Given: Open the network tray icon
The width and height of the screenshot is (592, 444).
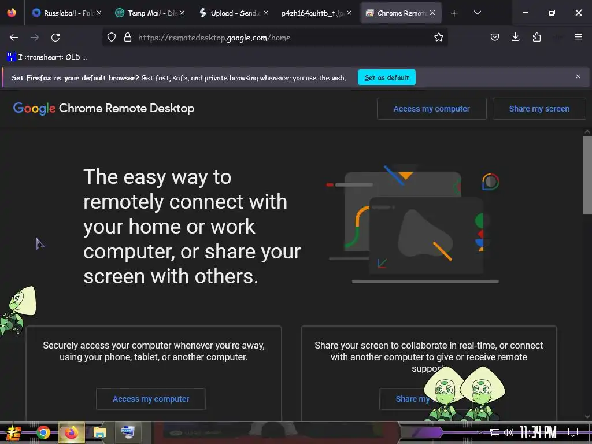Looking at the screenshot, I should pyautogui.click(x=495, y=432).
